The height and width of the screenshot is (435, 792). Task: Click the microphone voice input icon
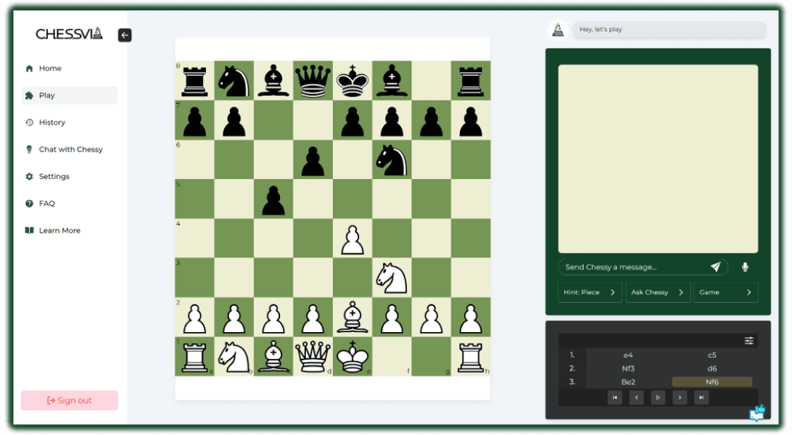[x=745, y=267]
